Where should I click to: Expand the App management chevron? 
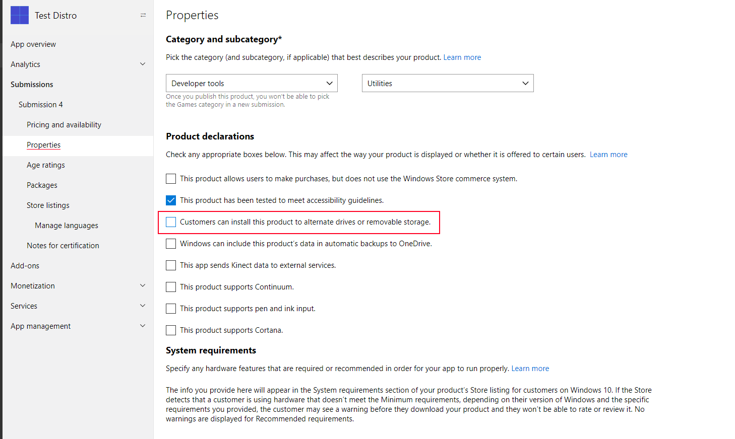[x=143, y=326]
